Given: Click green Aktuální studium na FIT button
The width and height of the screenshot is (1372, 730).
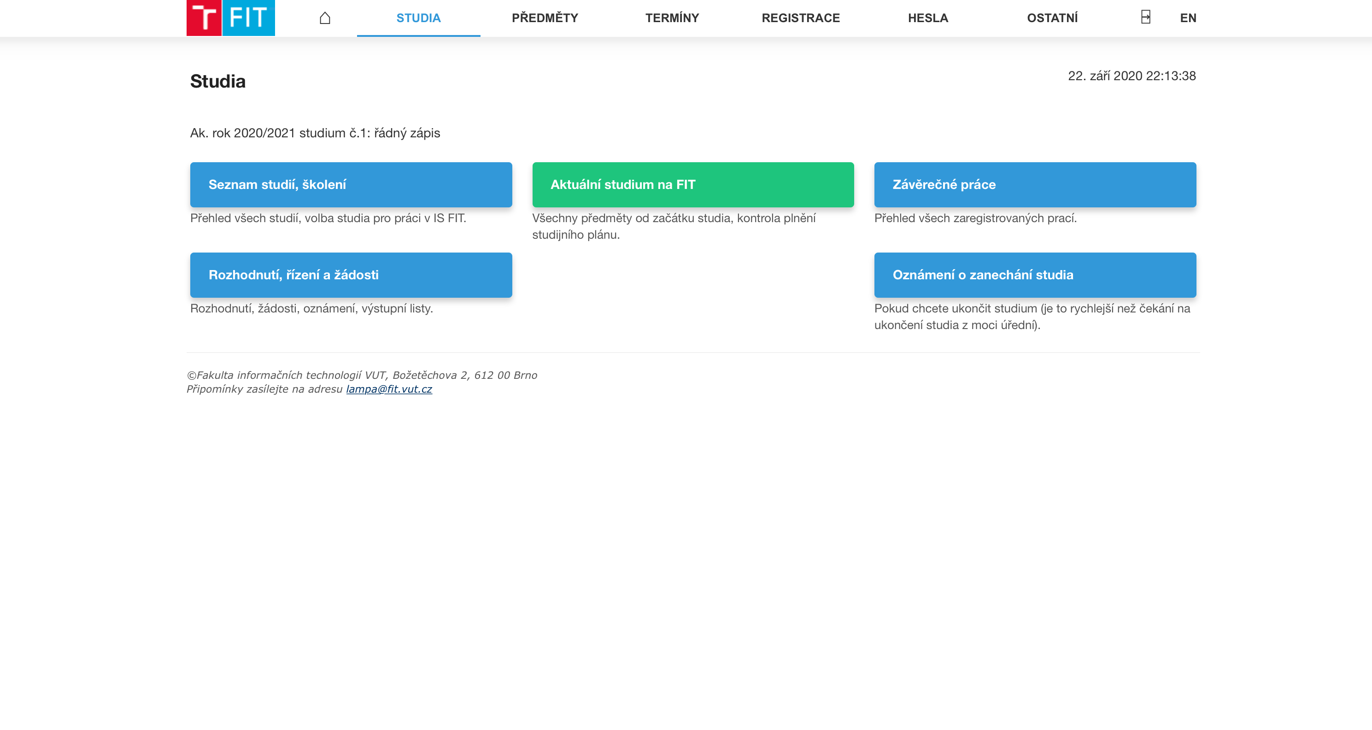Looking at the screenshot, I should (x=692, y=184).
